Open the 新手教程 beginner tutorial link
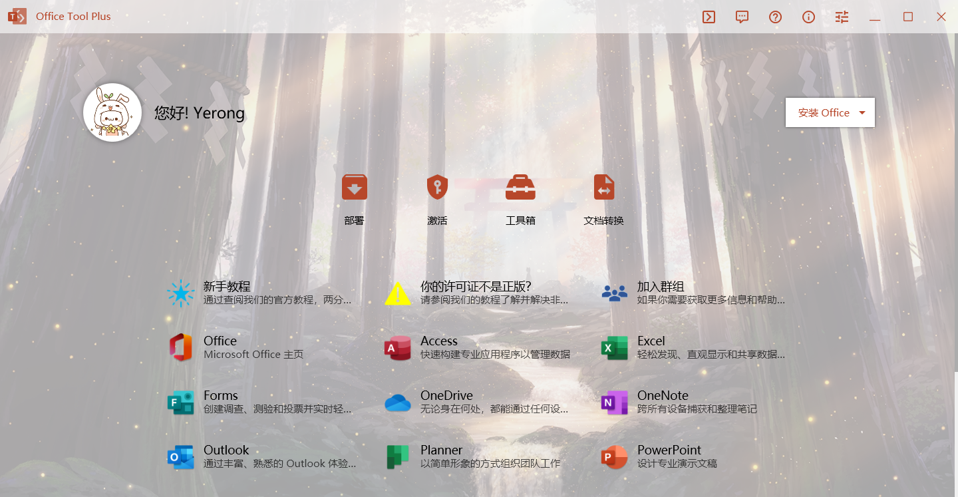 click(259, 293)
